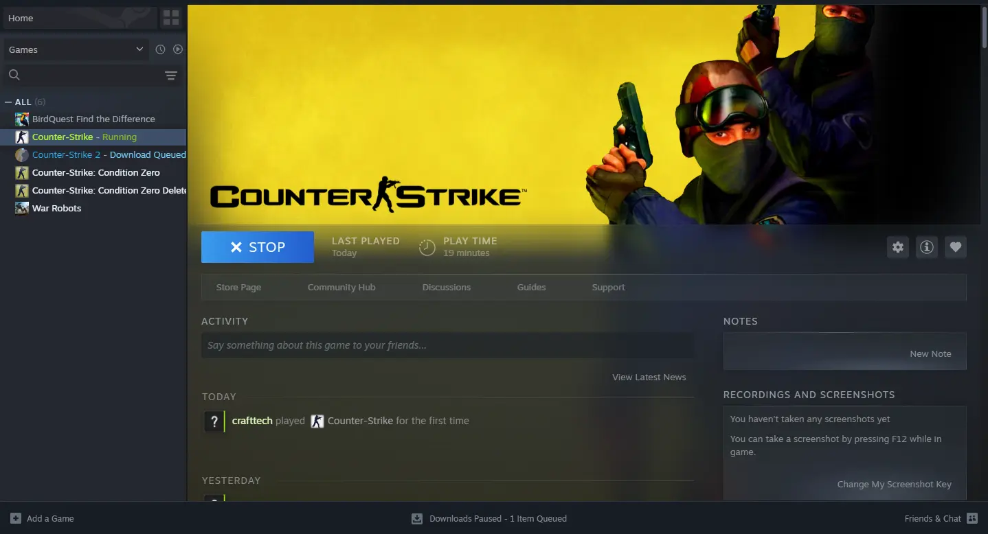The width and height of the screenshot is (988, 534).
Task: Toggle the heart favorite icon
Action: pos(956,247)
